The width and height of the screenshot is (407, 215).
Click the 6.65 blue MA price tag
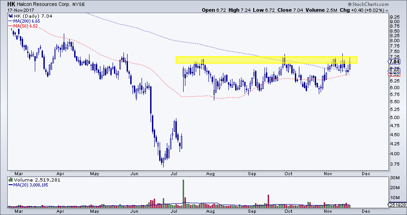click(394, 71)
